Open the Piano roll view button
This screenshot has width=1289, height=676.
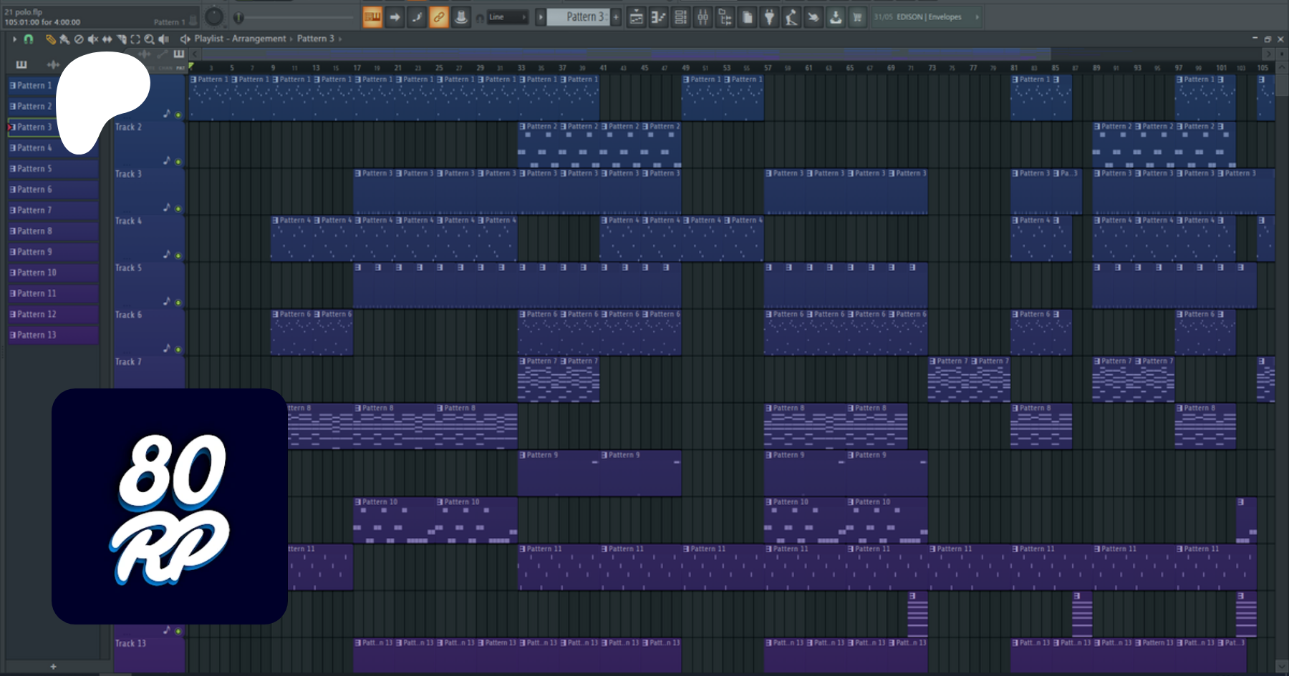pos(658,17)
